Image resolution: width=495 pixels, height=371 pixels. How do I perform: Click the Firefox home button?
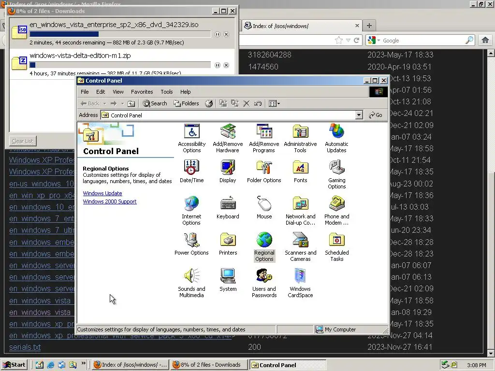pos(485,40)
